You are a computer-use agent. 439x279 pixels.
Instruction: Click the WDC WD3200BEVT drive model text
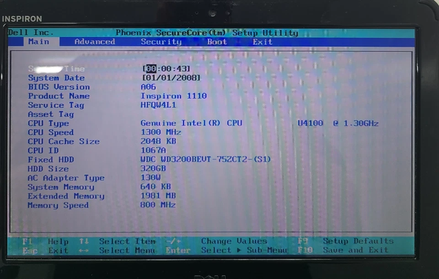(205, 159)
